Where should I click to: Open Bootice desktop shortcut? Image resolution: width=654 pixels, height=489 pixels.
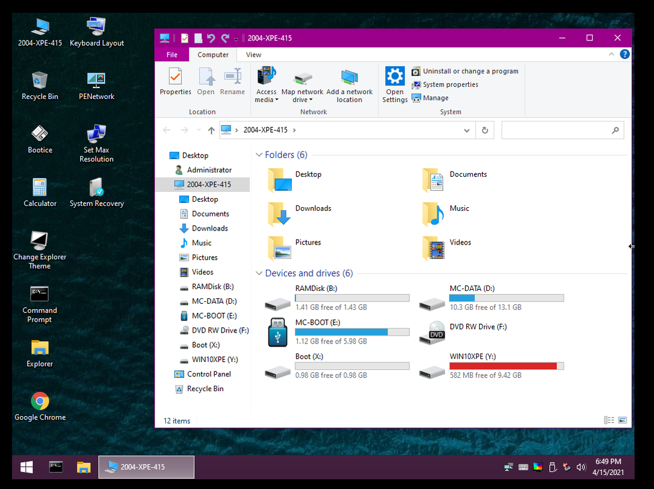click(x=40, y=139)
